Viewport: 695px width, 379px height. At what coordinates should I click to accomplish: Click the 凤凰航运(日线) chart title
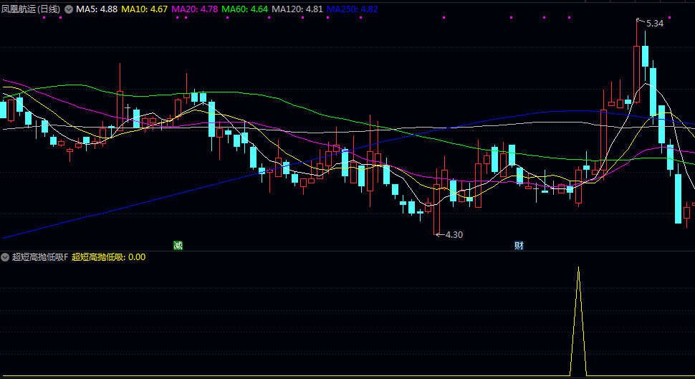click(x=31, y=9)
